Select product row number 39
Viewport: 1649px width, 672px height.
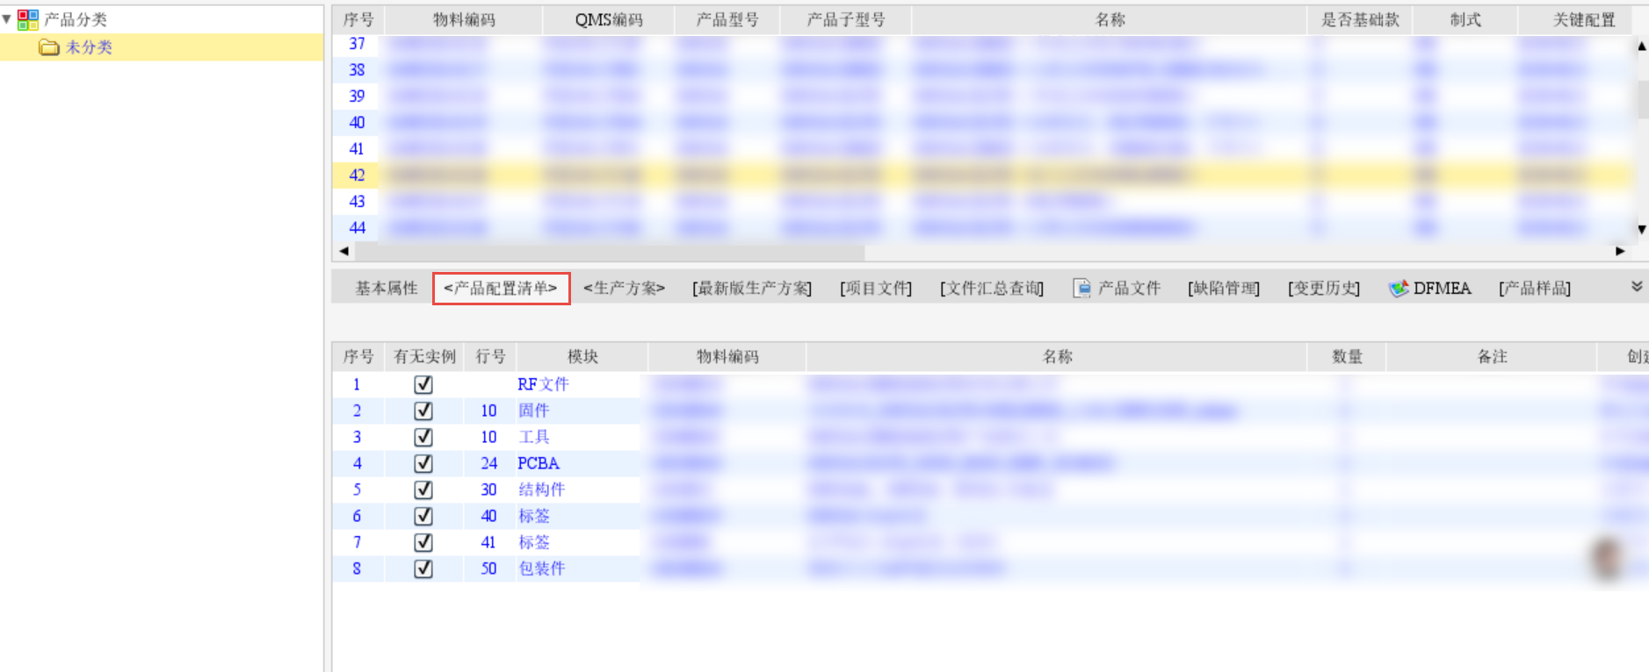coord(358,97)
